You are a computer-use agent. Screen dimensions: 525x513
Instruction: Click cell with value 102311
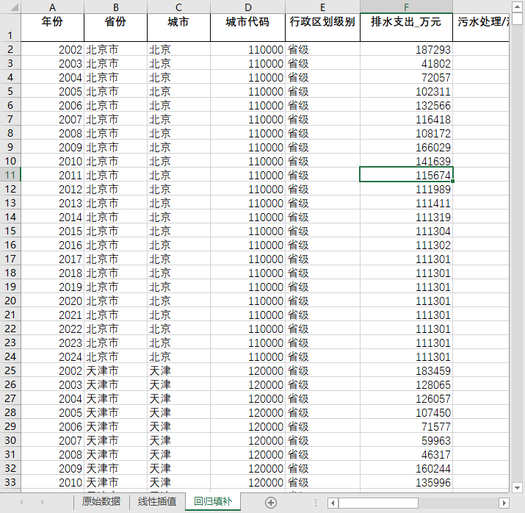(406, 91)
